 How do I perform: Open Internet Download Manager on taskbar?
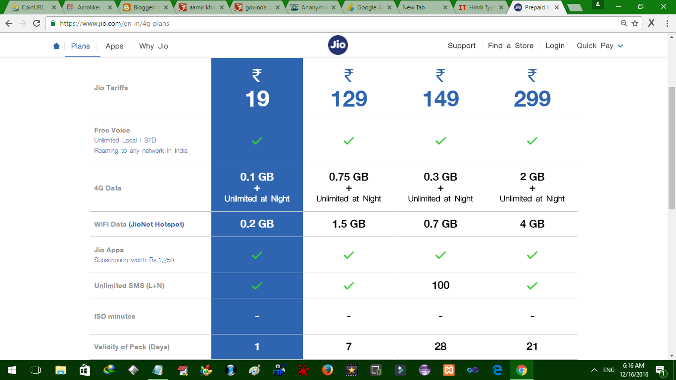tap(109, 370)
